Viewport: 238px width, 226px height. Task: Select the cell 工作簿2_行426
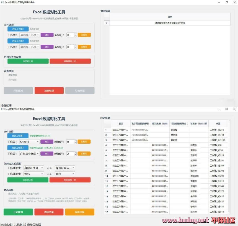(x=218, y=196)
